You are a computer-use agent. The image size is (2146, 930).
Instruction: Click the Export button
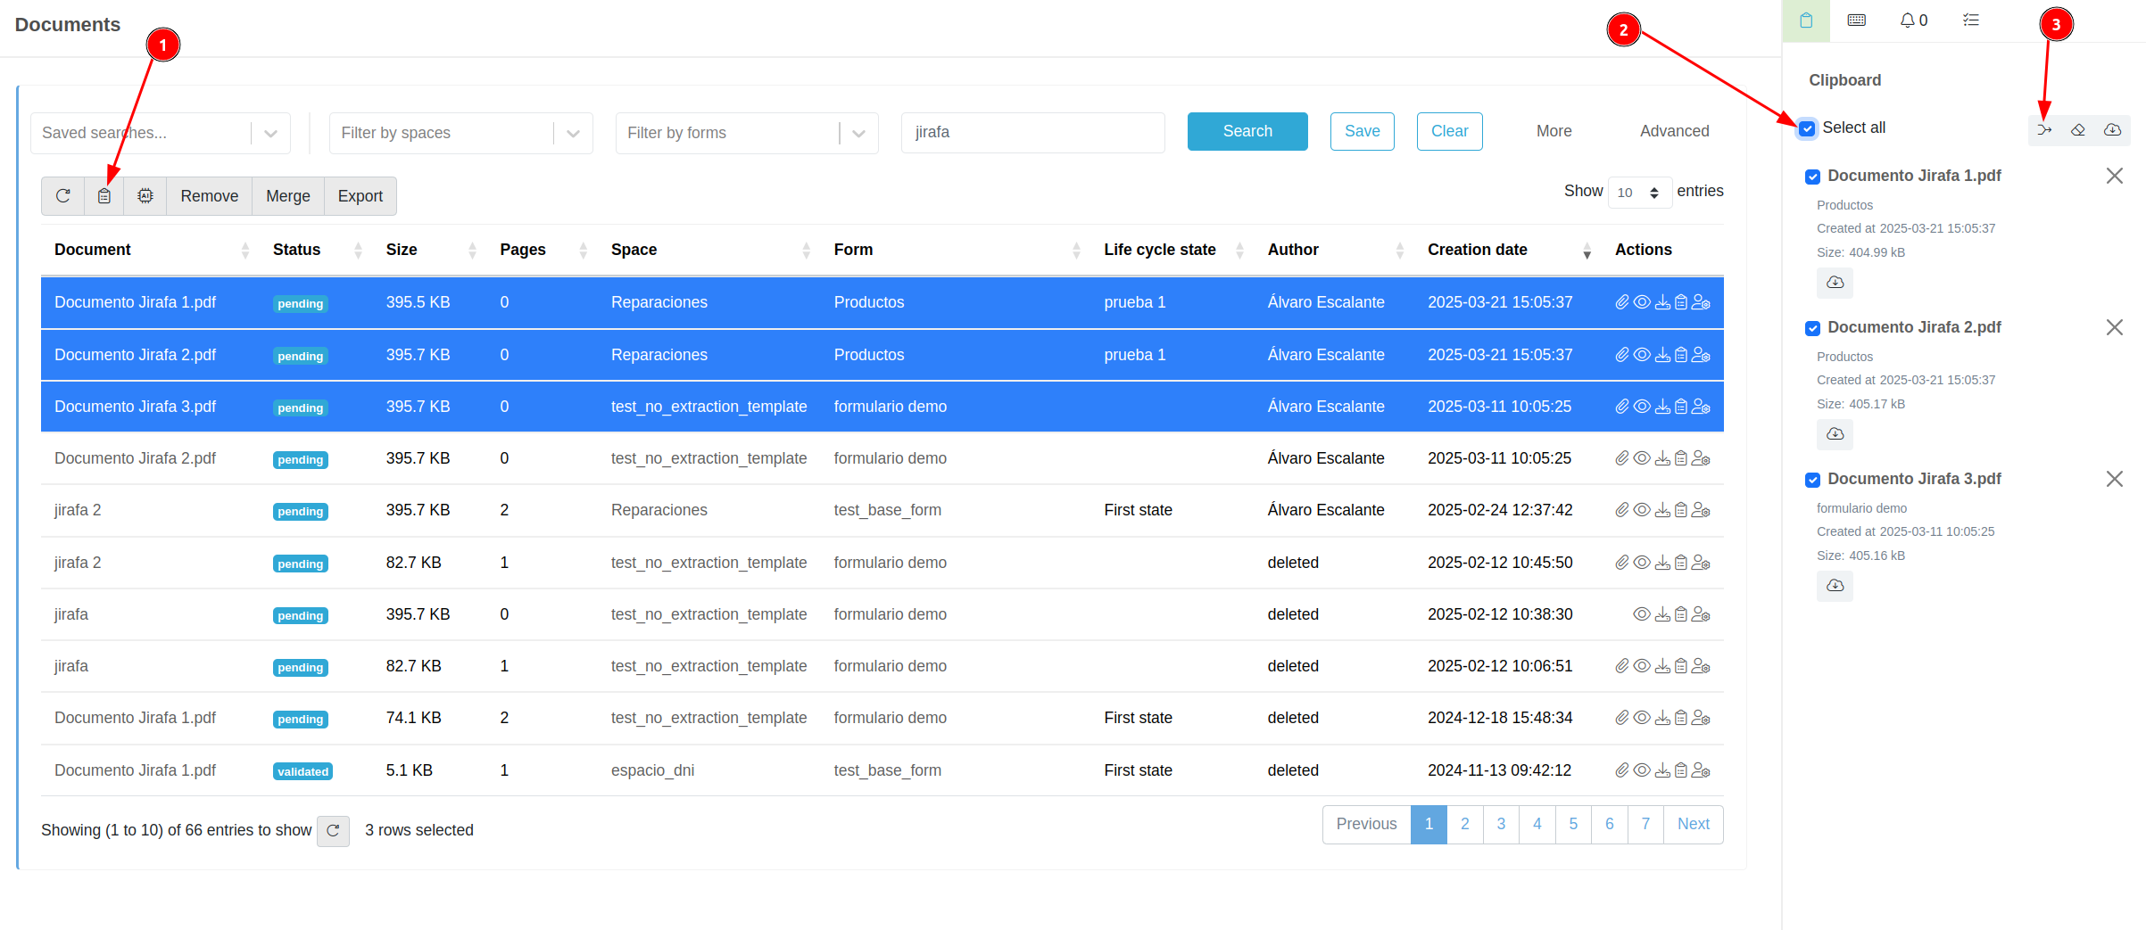(360, 196)
